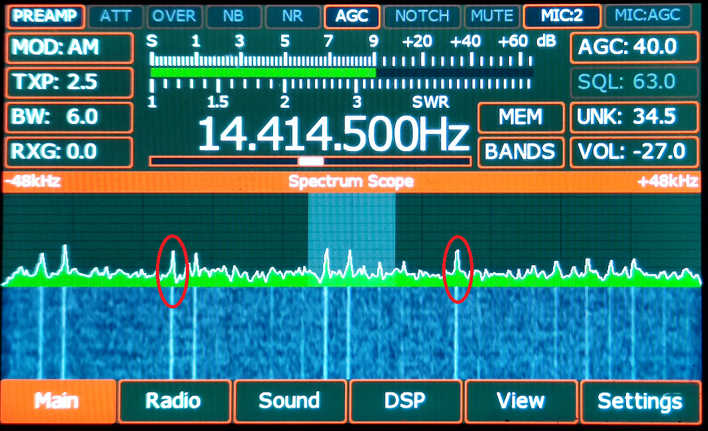Click the 14.414.500Hz frequency display
The width and height of the screenshot is (708, 431).
pyautogui.click(x=333, y=135)
